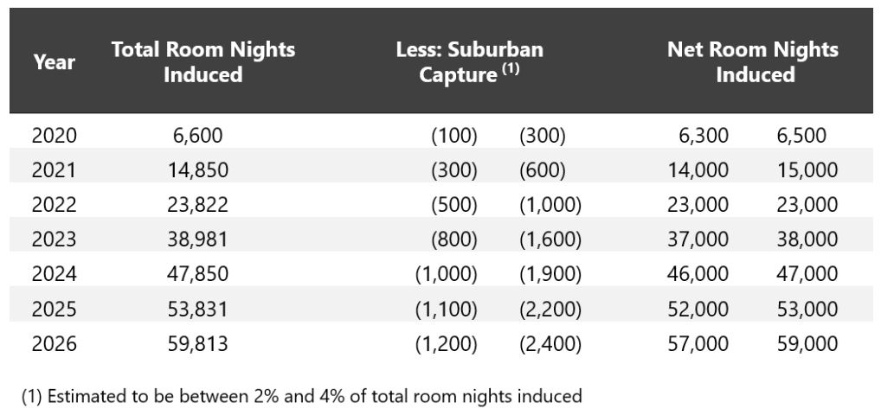Click the Year column header

click(x=54, y=62)
